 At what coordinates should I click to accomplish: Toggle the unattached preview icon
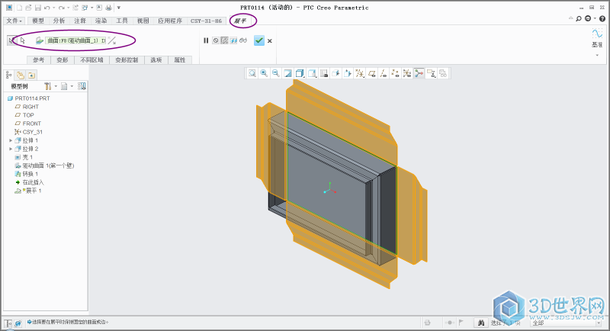[x=224, y=40]
